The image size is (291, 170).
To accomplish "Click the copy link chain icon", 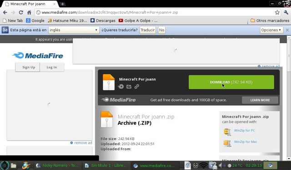I will pos(137,87).
